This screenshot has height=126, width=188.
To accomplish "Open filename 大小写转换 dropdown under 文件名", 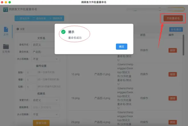I will tap(46, 59).
